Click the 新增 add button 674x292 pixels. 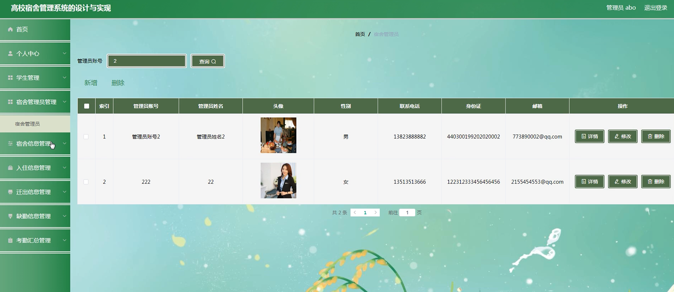pyautogui.click(x=91, y=83)
